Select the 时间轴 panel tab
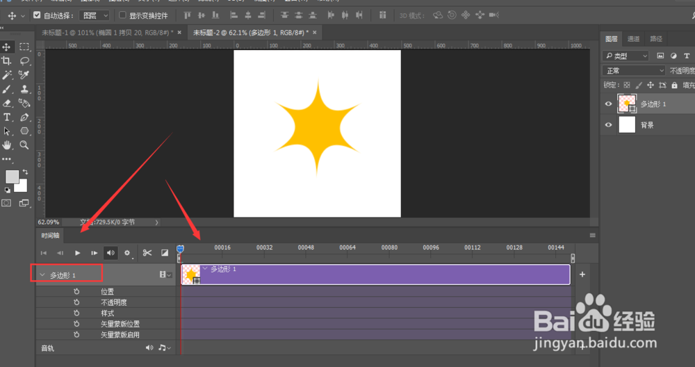The image size is (695, 367). click(x=50, y=236)
